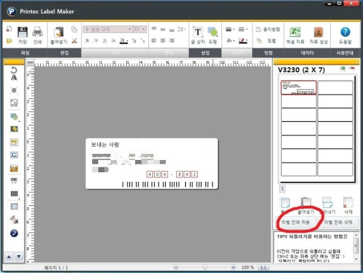Zoom out with the minus button
Viewport: 363px width, 273px height.
pos(176,267)
